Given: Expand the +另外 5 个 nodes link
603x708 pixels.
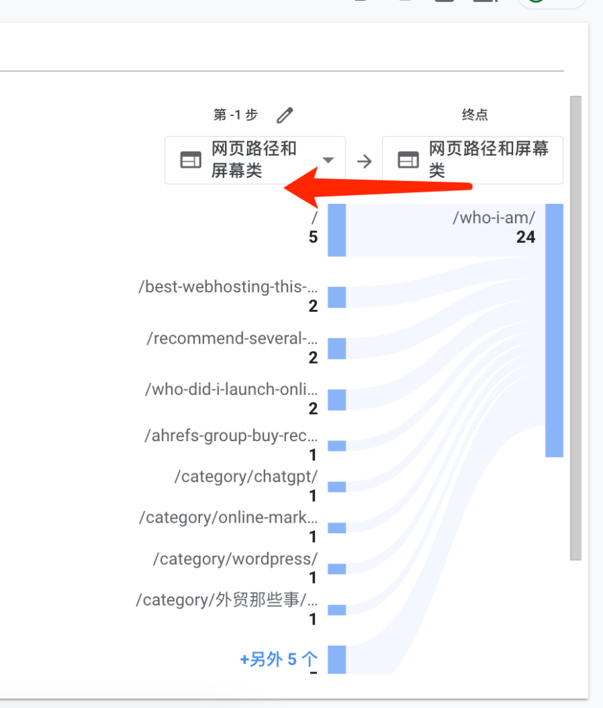Looking at the screenshot, I should pyautogui.click(x=278, y=659).
